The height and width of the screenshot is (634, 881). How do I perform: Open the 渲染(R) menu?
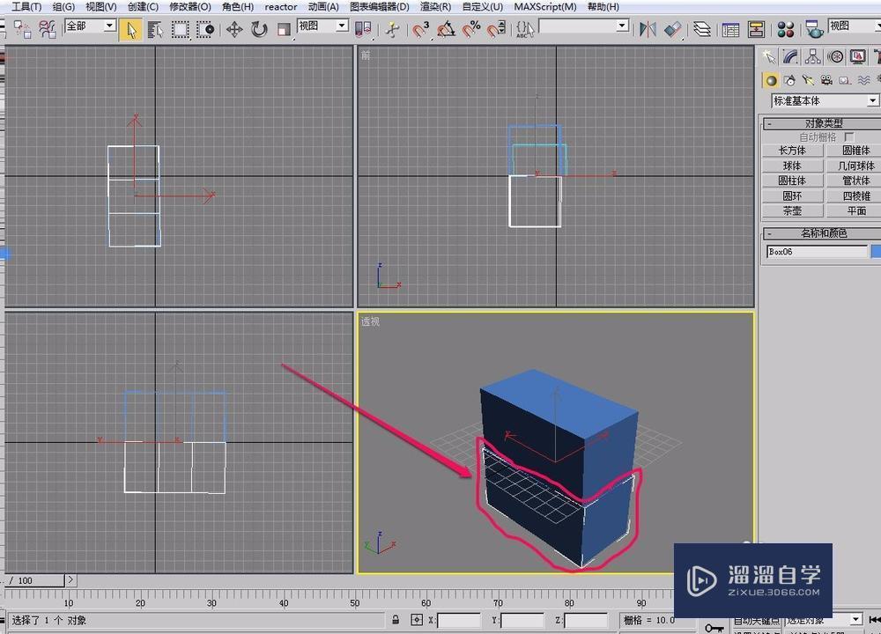click(x=435, y=6)
